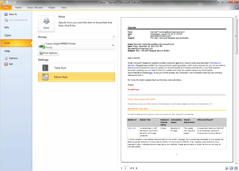Click the Canon Inkjet printer icon
Image resolution: width=239 pixels, height=171 pixels.
tap(42, 46)
